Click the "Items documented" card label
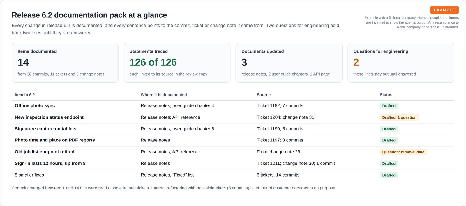The image size is (466, 206). click(37, 51)
